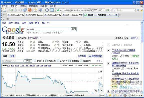Viewport: 144px width, 98px height.
Task: Click the star icon left of the tab bar
Action: [x=4, y=15]
